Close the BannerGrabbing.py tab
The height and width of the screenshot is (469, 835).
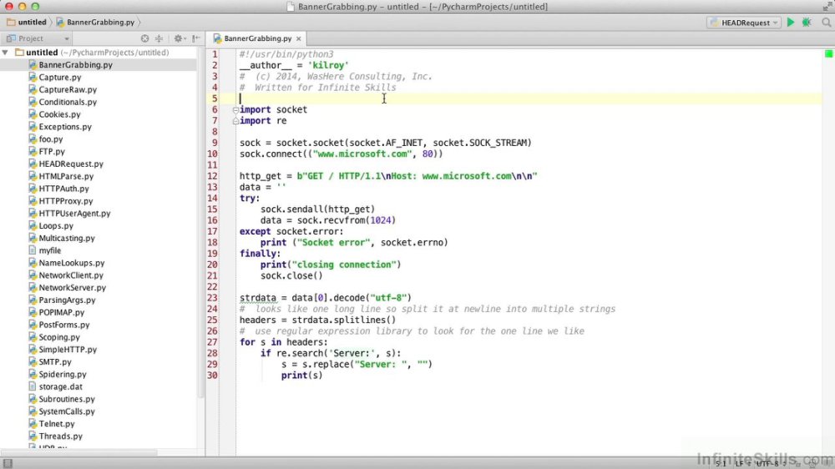point(299,39)
